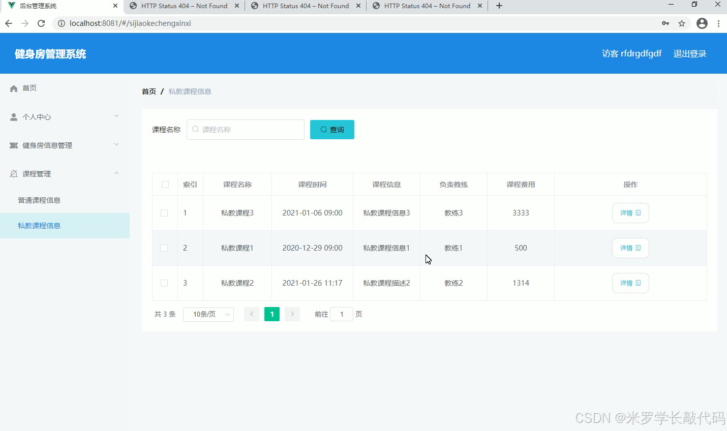This screenshot has width=727, height=431.
Task: Select 私教课程信息 submenu item
Action: coord(65,226)
